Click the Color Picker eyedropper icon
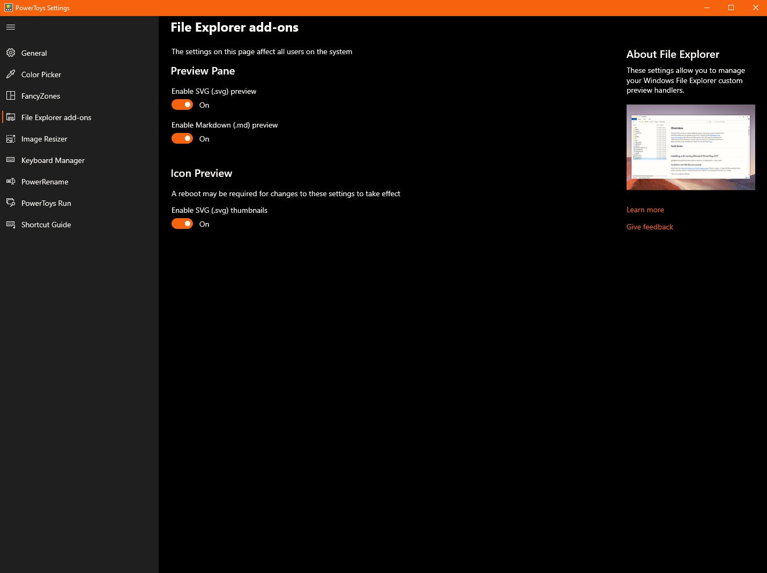 click(11, 74)
